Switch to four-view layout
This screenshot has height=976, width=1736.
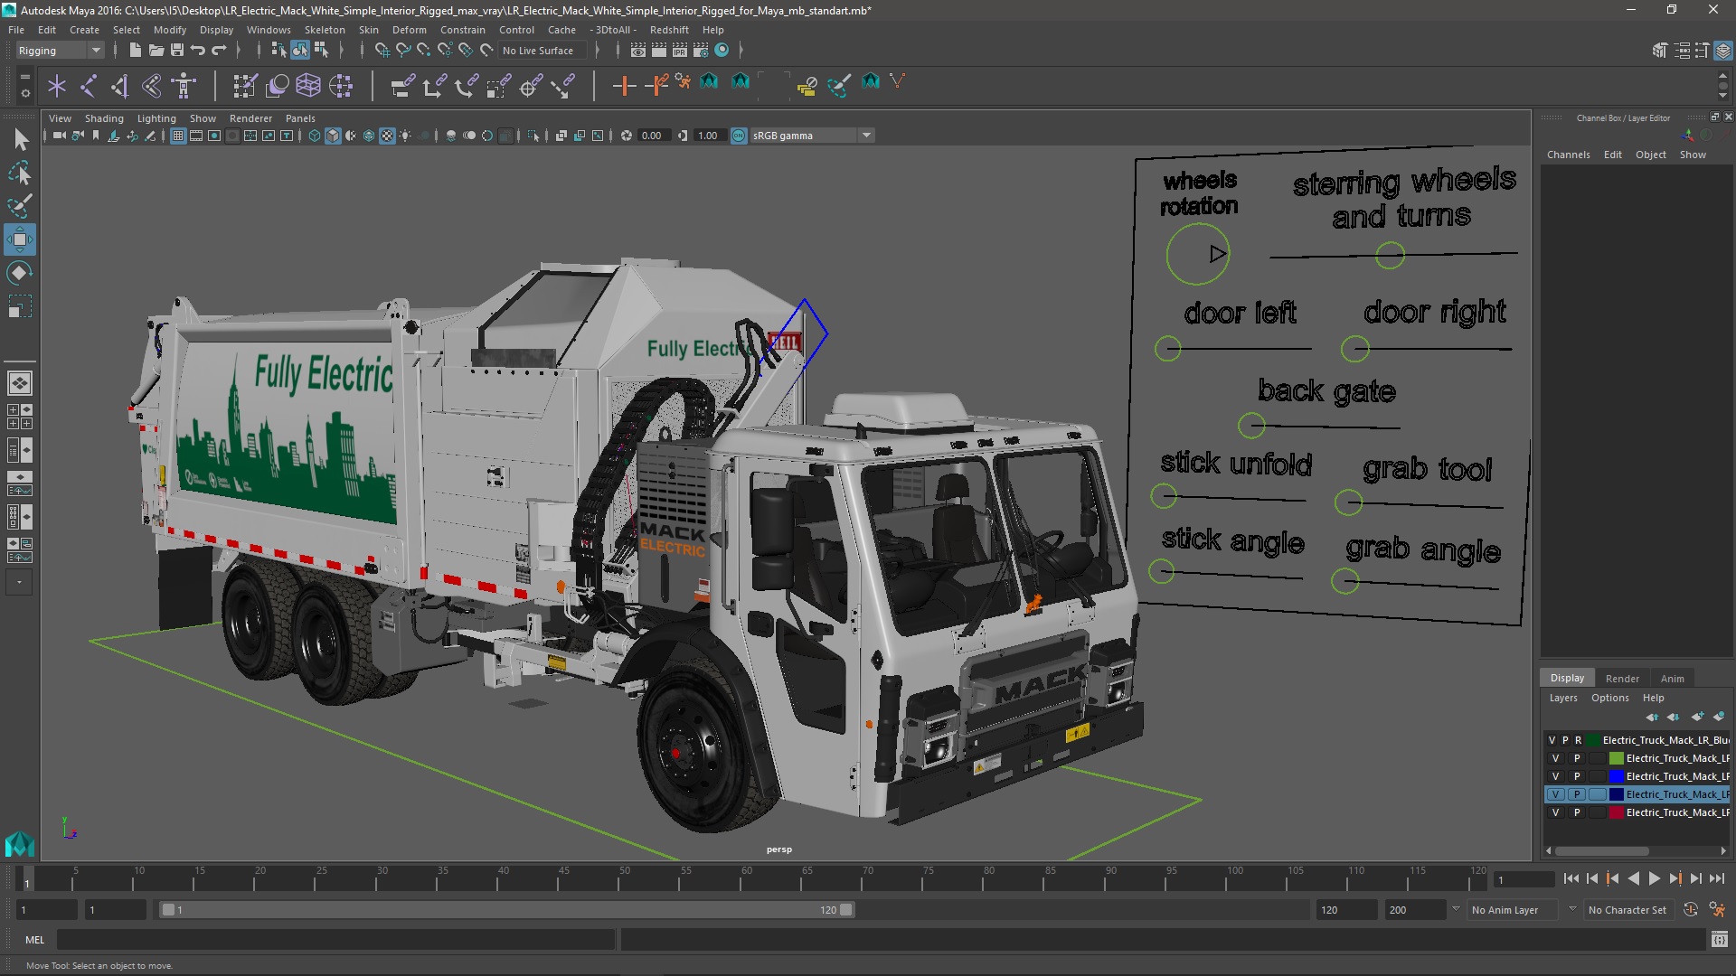click(x=20, y=417)
